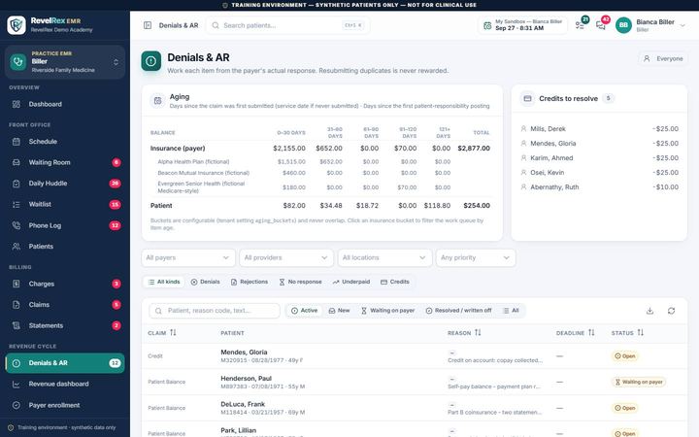Screen dimensions: 699x437
Task: Click the sandbox clock icon
Action: [x=487, y=26]
